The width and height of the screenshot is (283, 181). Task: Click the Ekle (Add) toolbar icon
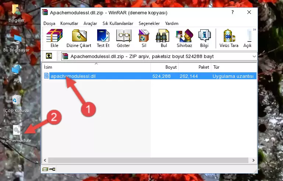coord(54,38)
